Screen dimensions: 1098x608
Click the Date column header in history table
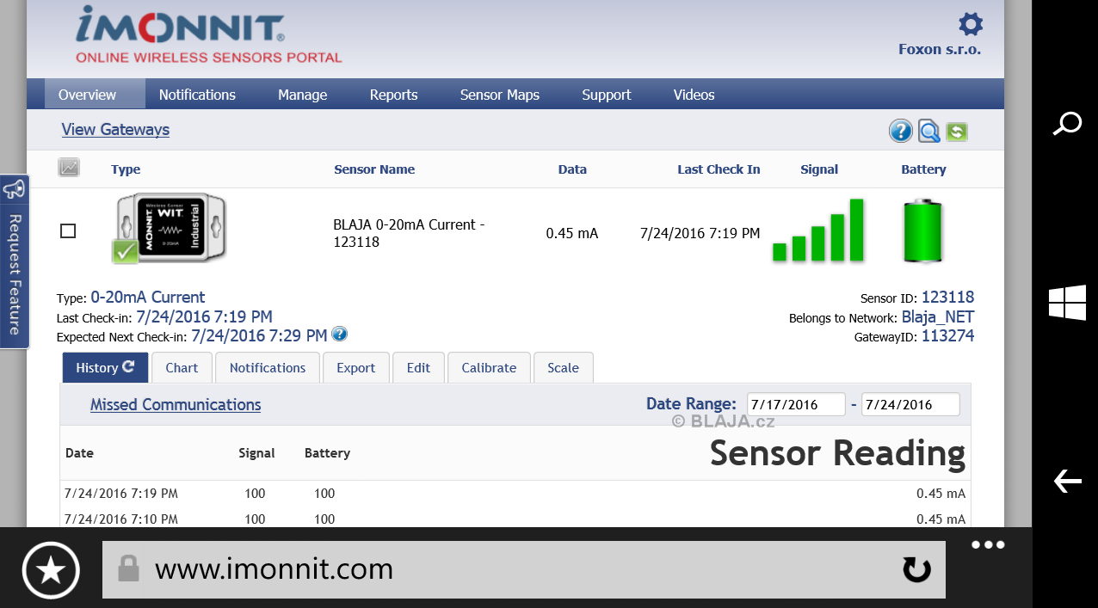tap(79, 452)
